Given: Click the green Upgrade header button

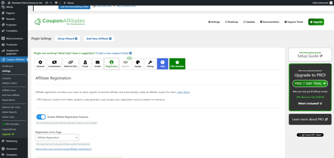Looking at the screenshot, I should [x=316, y=22].
